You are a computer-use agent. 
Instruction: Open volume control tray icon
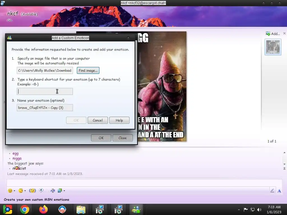point(259,209)
